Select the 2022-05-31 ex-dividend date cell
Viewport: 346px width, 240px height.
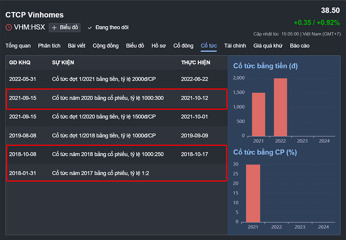click(x=23, y=79)
